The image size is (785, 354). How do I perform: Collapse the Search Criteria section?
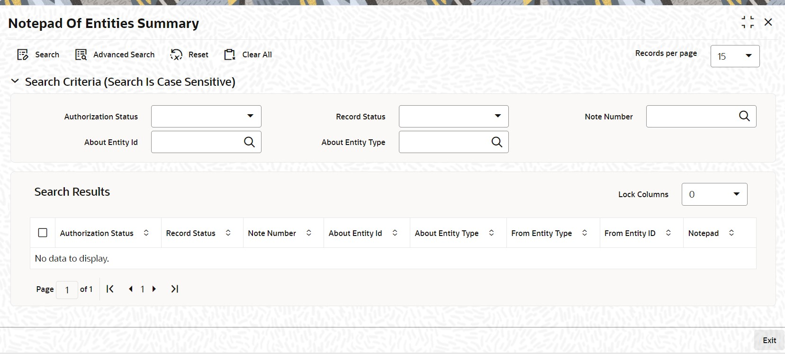pyautogui.click(x=15, y=82)
